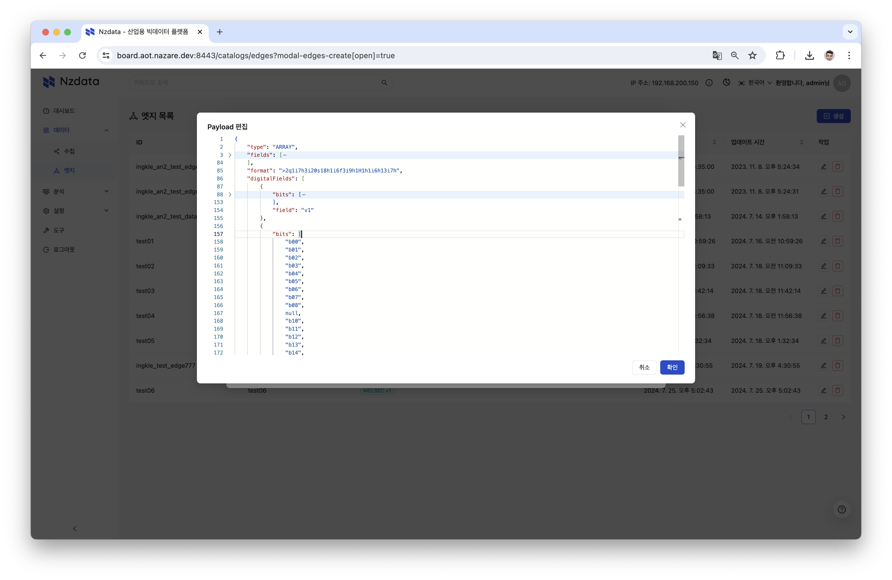Reload the page in browser
This screenshot has height=580, width=892.
click(x=82, y=55)
